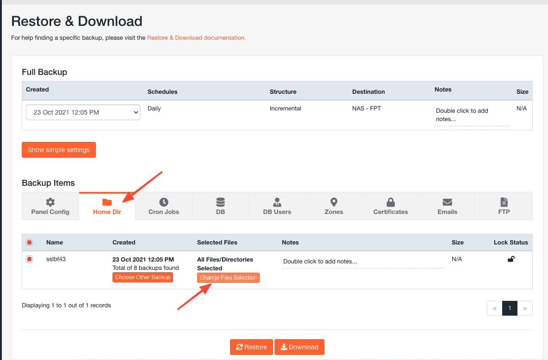Click the Emails envelope icon

[447, 202]
